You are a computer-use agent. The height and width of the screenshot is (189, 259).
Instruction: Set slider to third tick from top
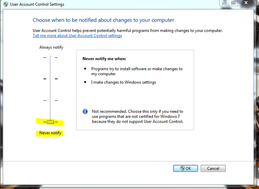(x=50, y=100)
